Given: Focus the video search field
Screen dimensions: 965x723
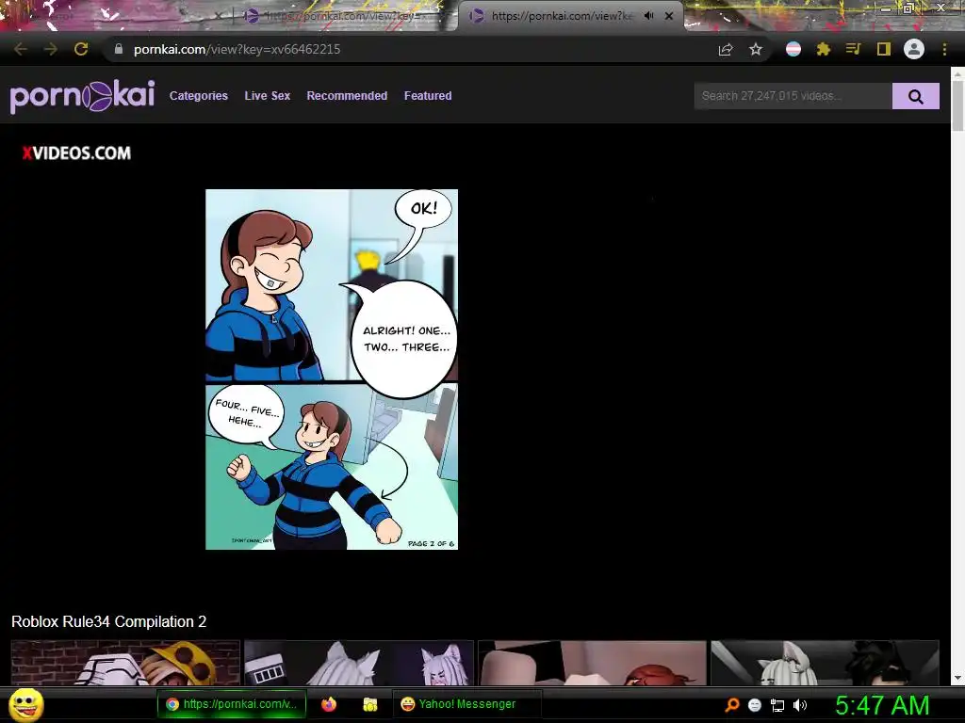Looking at the screenshot, I should 793,96.
